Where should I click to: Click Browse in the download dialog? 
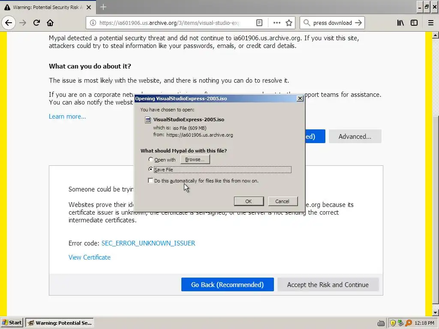pos(195,159)
